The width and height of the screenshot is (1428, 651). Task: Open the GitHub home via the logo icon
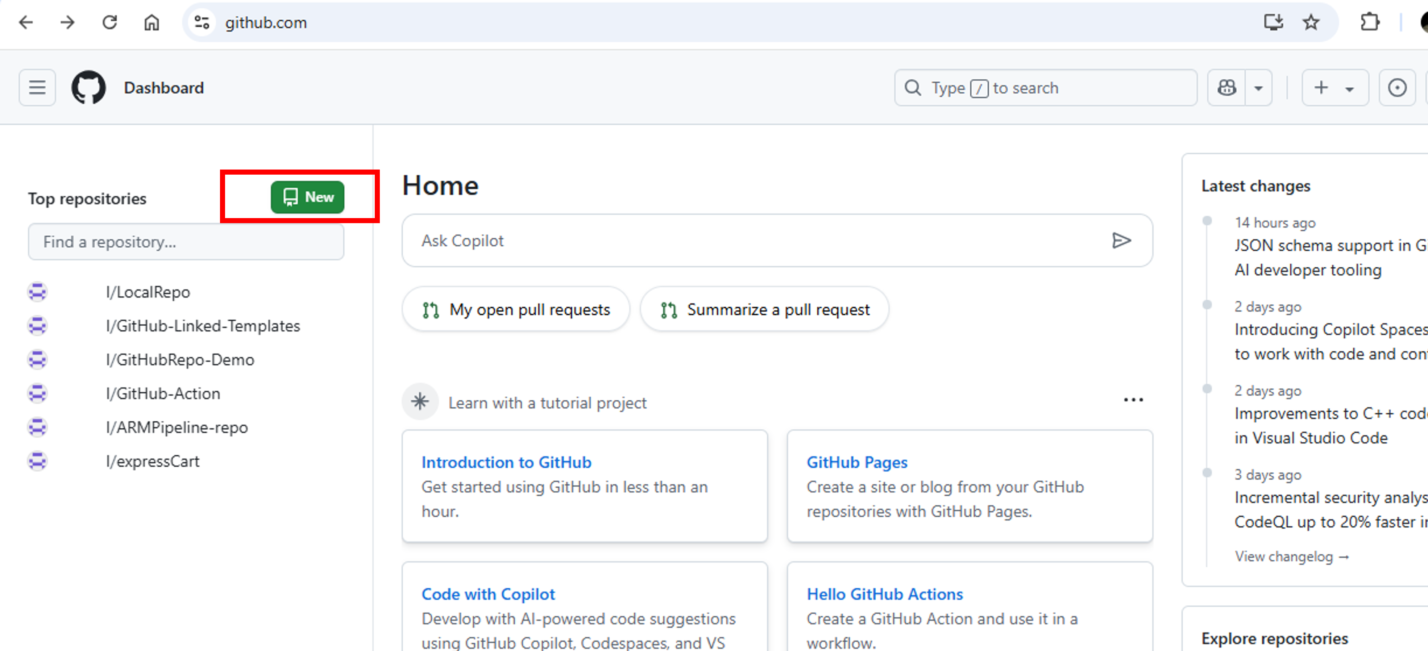point(89,88)
